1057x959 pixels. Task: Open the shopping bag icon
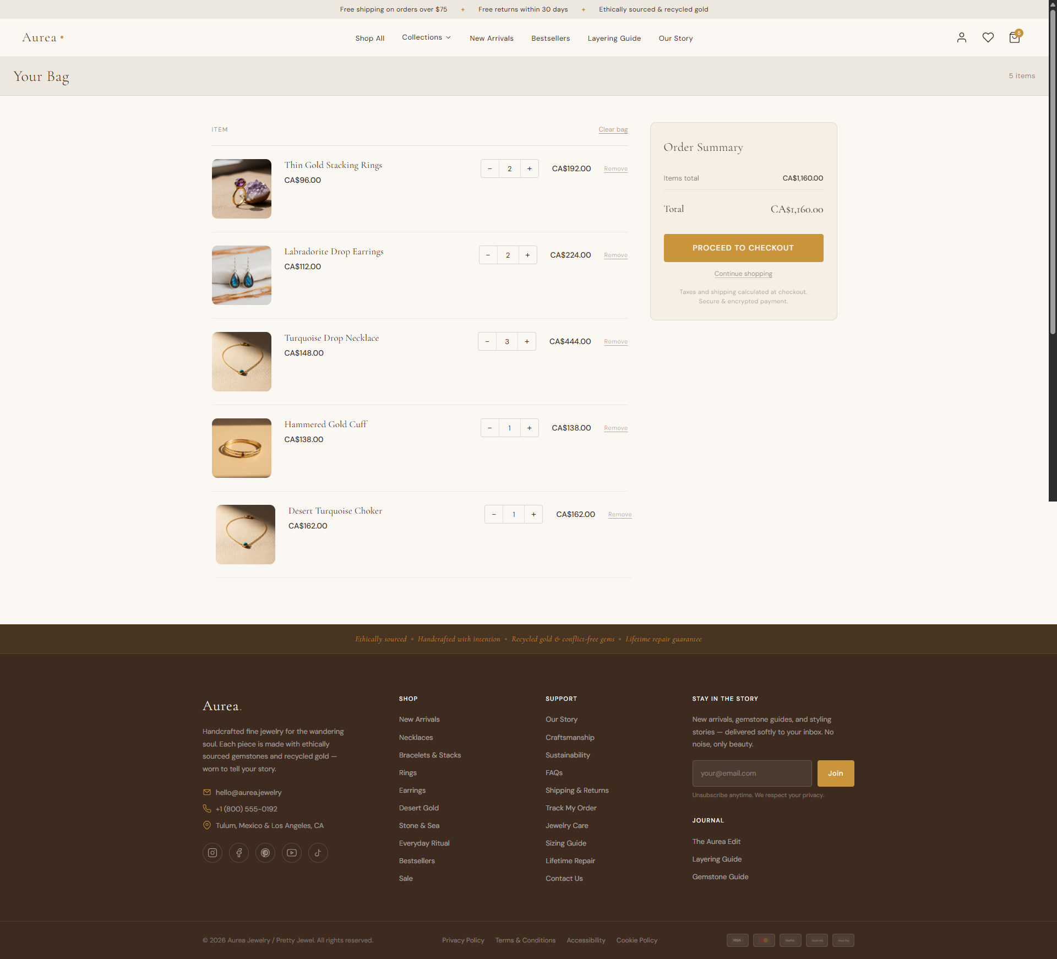[1015, 37]
